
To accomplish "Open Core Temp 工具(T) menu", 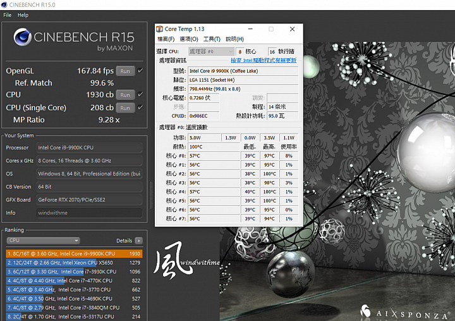I will (212, 39).
